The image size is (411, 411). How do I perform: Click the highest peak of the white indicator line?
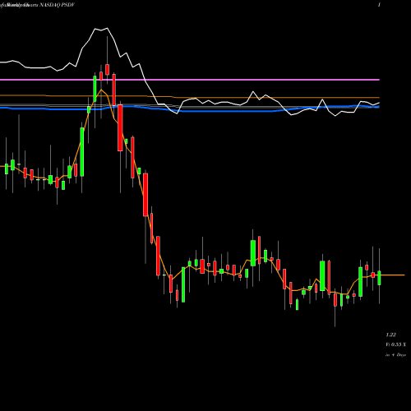click(x=107, y=28)
